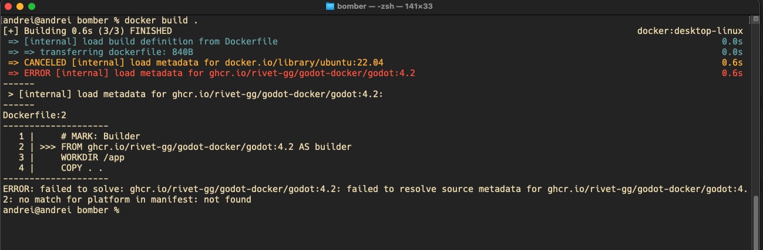Click the 'docker:desktop-linux' label

(690, 30)
